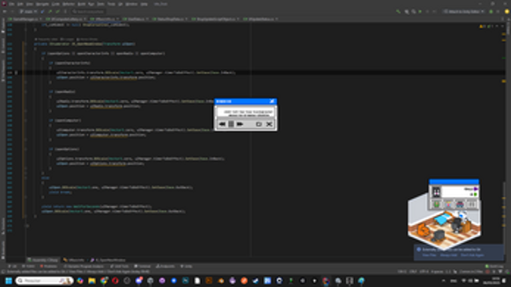Collapse the IE_OpenNewWindow method body
This screenshot has width=511, height=287.
coord(26,44)
